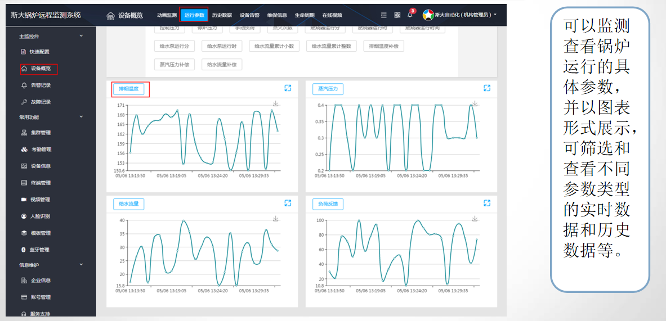This screenshot has width=666, height=321.
Task: Click the QR grid icon in header
Action: [397, 15]
